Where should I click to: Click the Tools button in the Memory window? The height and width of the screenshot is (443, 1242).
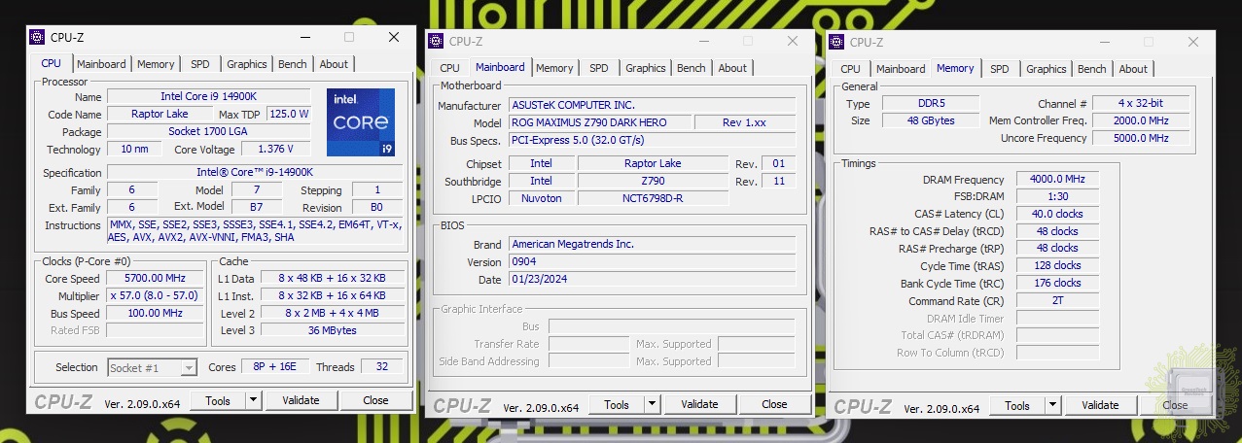pyautogui.click(x=1016, y=405)
